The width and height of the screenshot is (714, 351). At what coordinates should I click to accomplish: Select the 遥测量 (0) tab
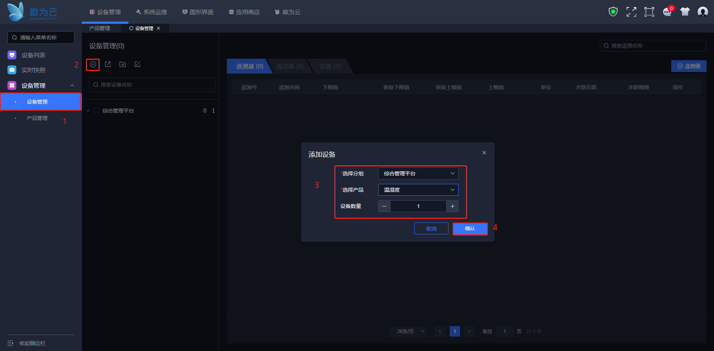tap(250, 66)
